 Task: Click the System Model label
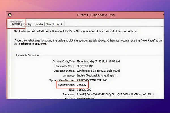coord(67,85)
